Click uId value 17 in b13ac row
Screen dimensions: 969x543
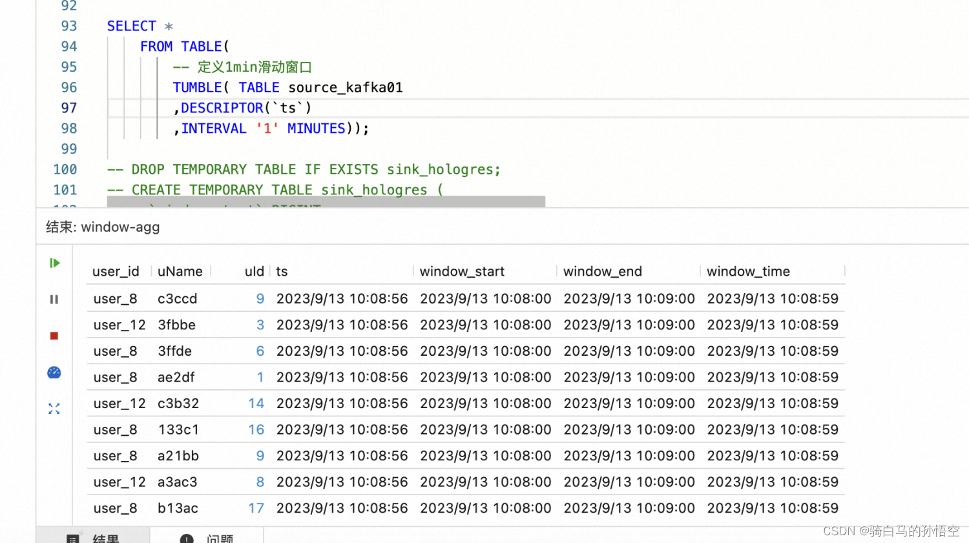point(256,508)
